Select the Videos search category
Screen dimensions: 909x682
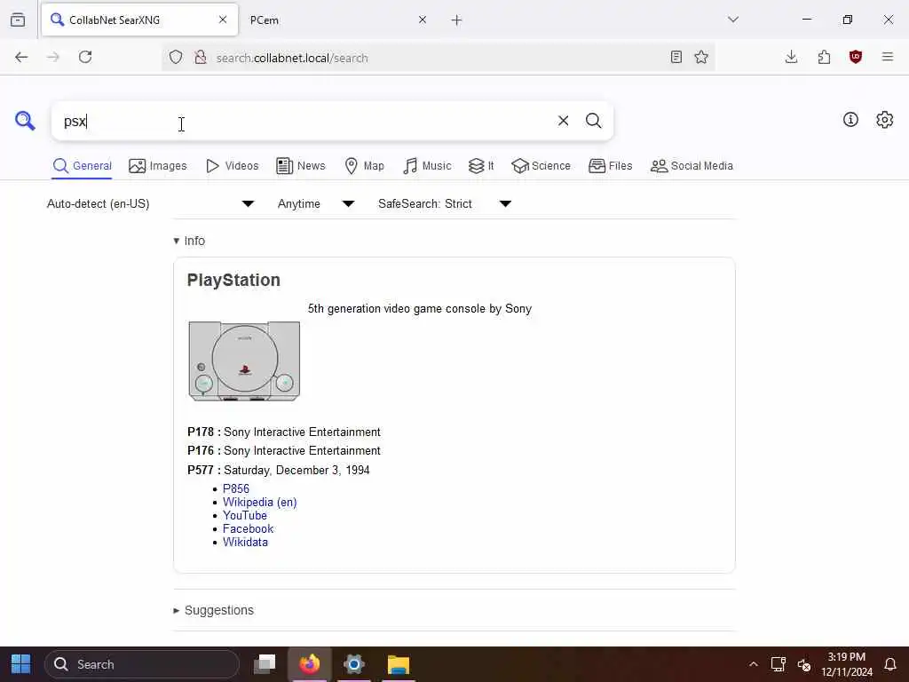click(x=233, y=166)
